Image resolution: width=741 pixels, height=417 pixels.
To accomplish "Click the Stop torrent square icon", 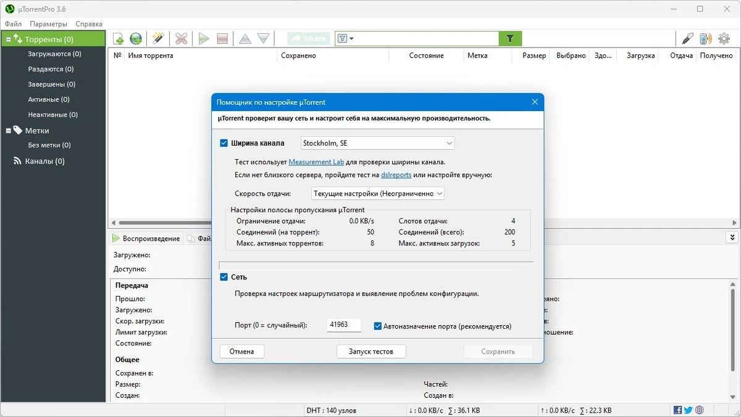I will coord(222,39).
